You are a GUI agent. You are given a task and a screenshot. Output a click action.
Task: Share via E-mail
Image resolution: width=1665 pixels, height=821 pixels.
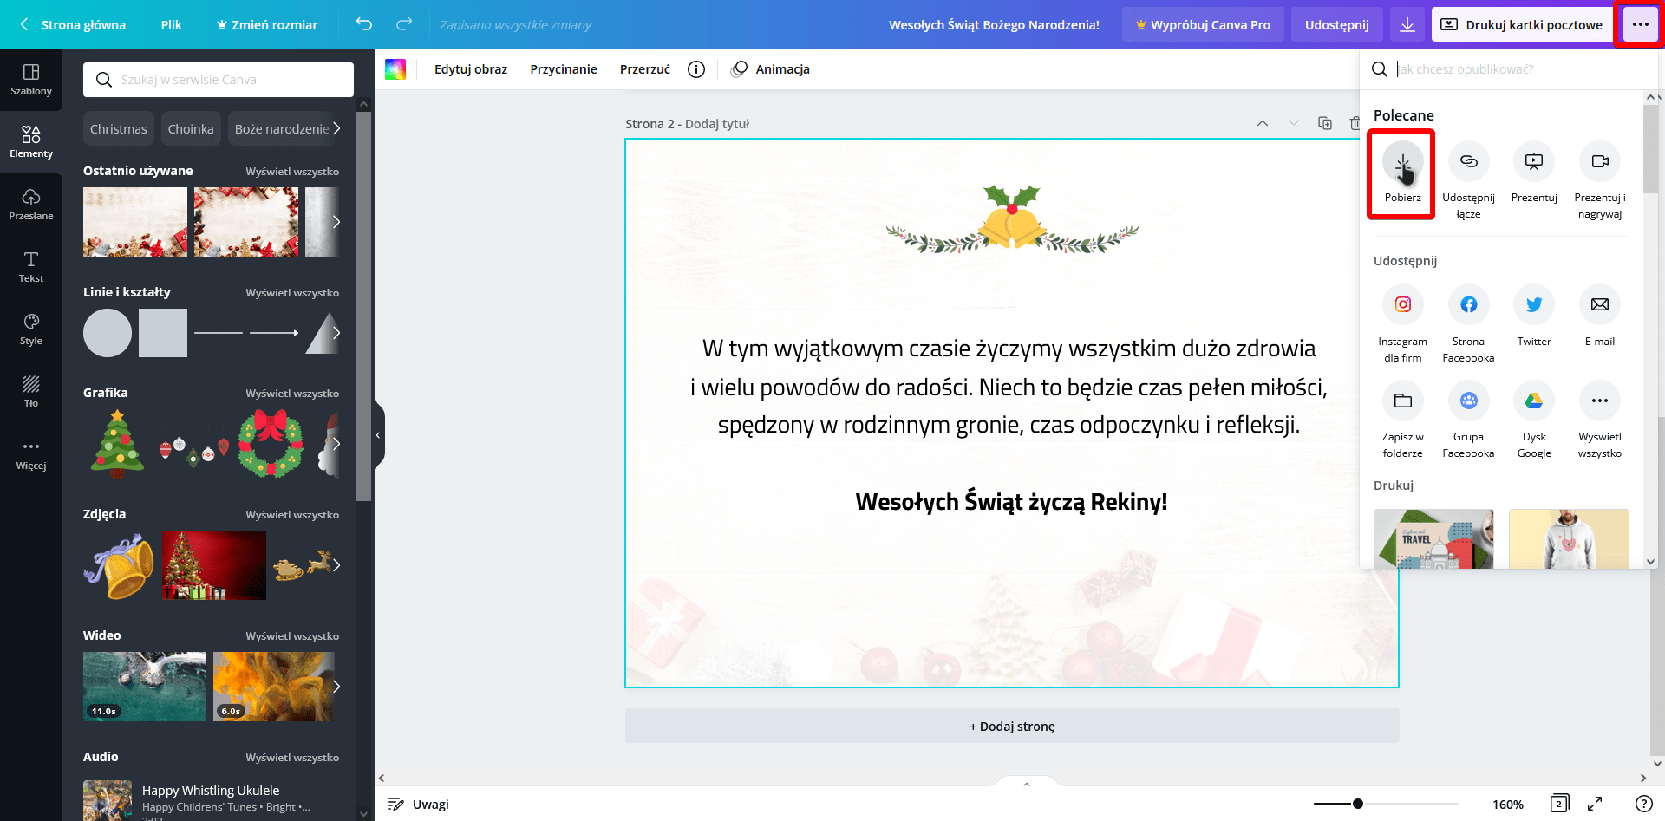1600,316
